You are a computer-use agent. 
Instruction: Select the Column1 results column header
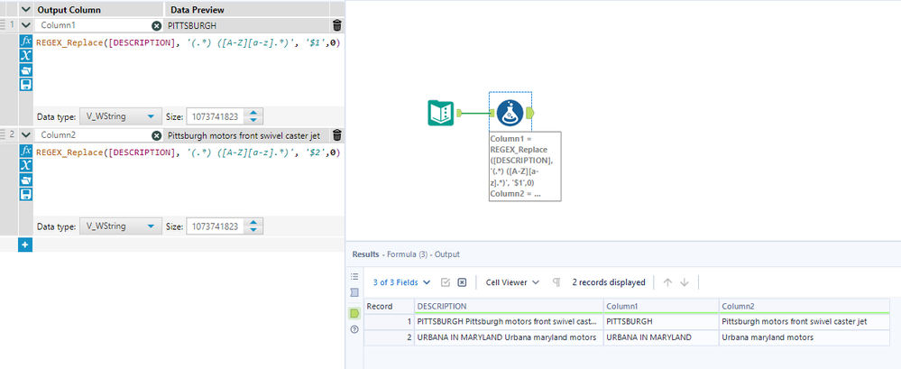tap(661, 307)
